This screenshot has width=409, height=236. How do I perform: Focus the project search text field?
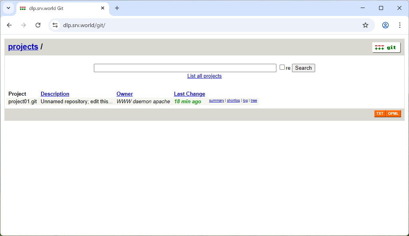(185, 68)
